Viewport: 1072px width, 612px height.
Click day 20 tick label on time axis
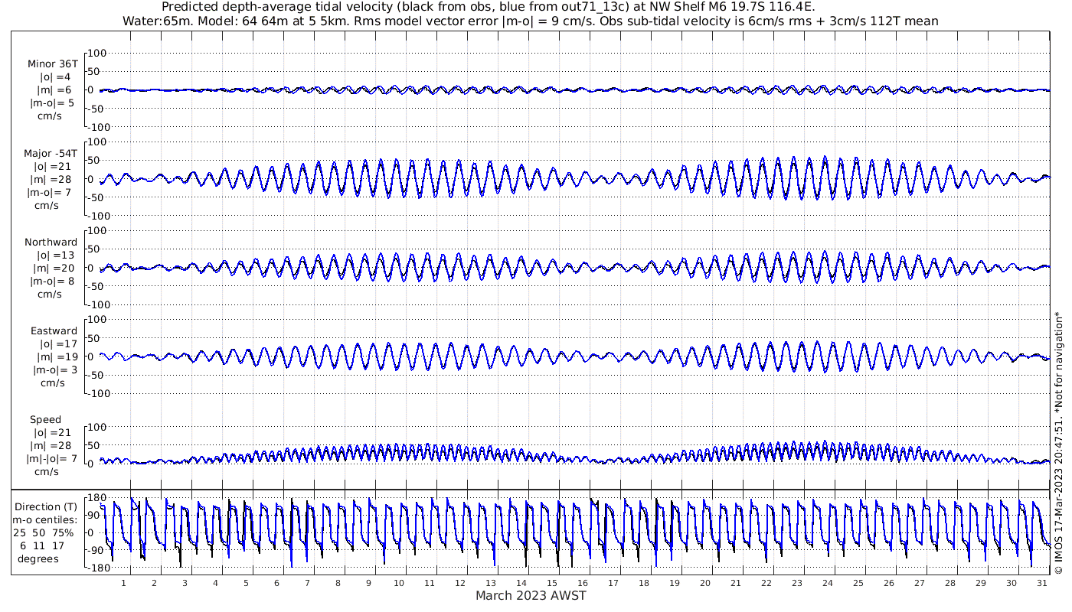coord(705,583)
